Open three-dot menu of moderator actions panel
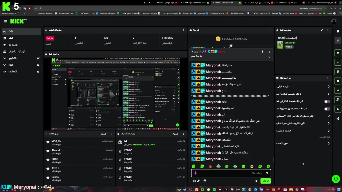342x192 pixels. pyautogui.click(x=183, y=134)
